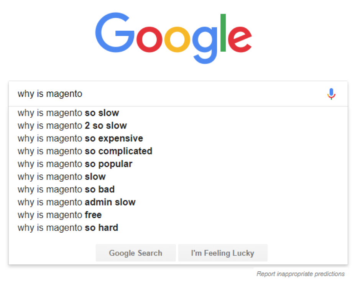The image size is (360, 284).
Task: Open 'Report inappropriate predictions' link
Action: pos(300,274)
